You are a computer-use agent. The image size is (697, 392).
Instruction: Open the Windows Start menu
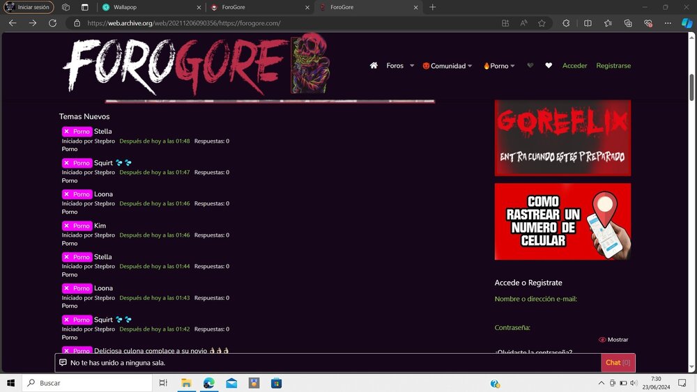(x=10, y=383)
